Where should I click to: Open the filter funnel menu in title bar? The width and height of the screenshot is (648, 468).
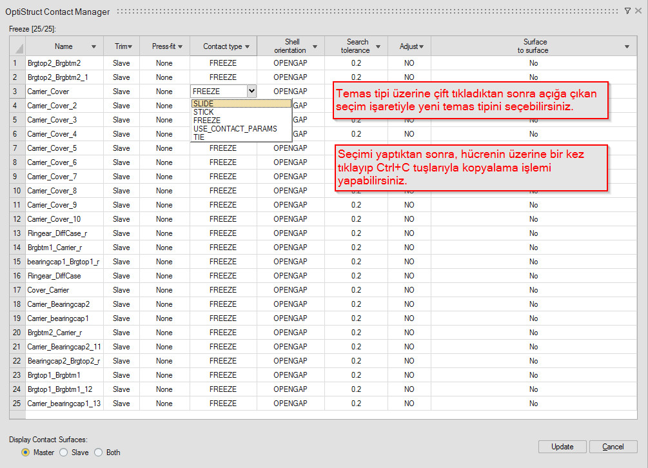(x=628, y=11)
